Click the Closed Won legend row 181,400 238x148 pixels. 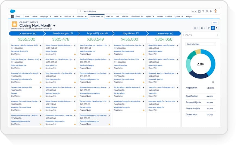[200, 115]
